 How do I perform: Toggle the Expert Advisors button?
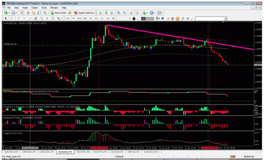(x=84, y=13)
